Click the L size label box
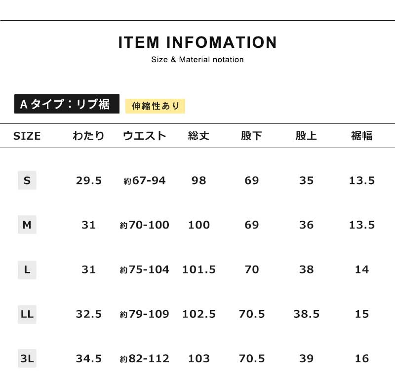395x385 pixels. 27,269
